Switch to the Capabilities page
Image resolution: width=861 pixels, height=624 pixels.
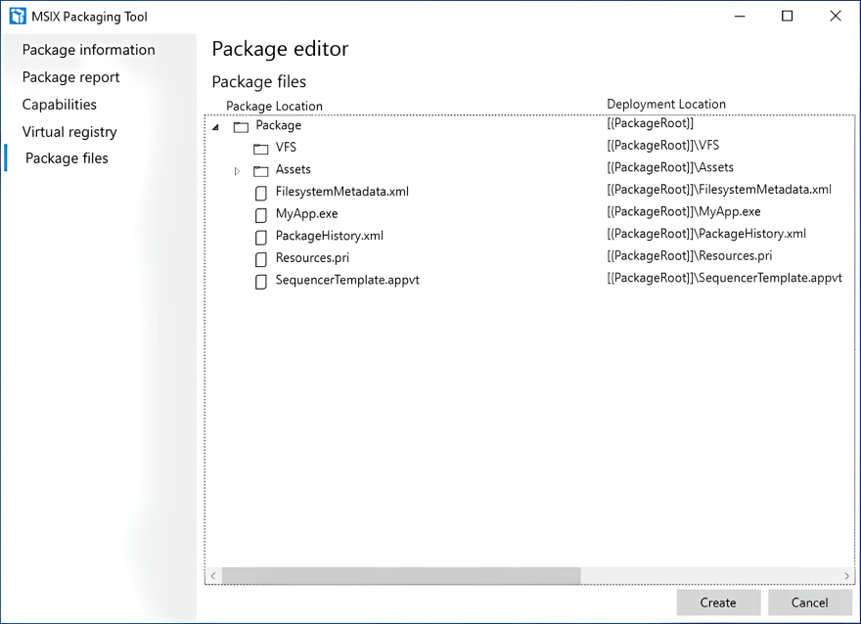point(60,105)
